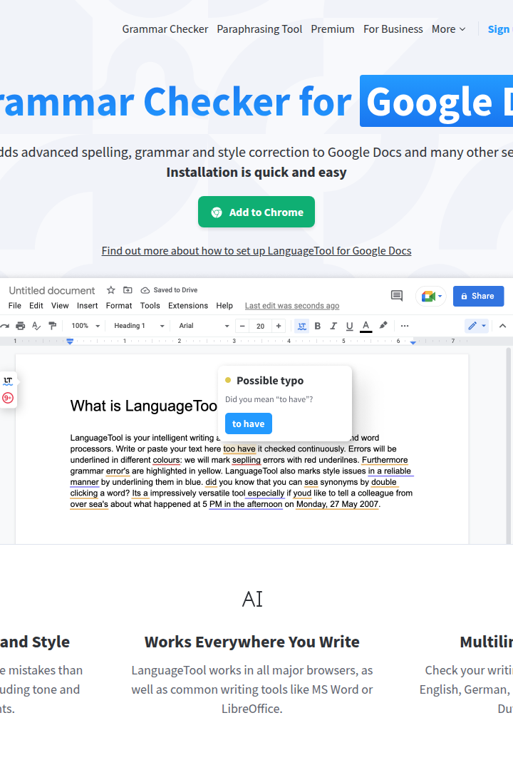The width and height of the screenshot is (513, 770).
Task: Click the 'What is LanguageToo' heading
Action: [x=143, y=406]
